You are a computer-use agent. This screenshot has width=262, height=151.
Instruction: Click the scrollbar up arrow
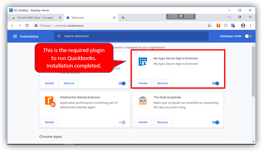click(x=254, y=45)
